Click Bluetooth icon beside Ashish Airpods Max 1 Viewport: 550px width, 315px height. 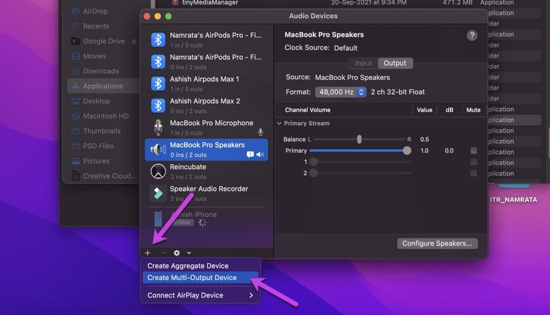pyautogui.click(x=158, y=84)
